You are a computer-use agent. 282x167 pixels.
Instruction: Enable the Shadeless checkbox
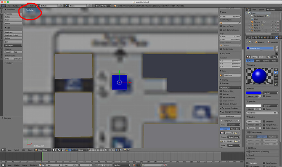click(x=264, y=122)
